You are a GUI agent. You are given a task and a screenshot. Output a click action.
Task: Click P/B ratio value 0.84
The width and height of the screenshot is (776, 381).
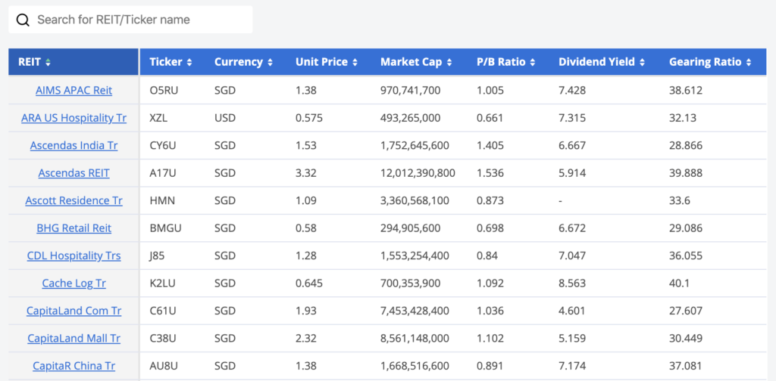(x=487, y=256)
